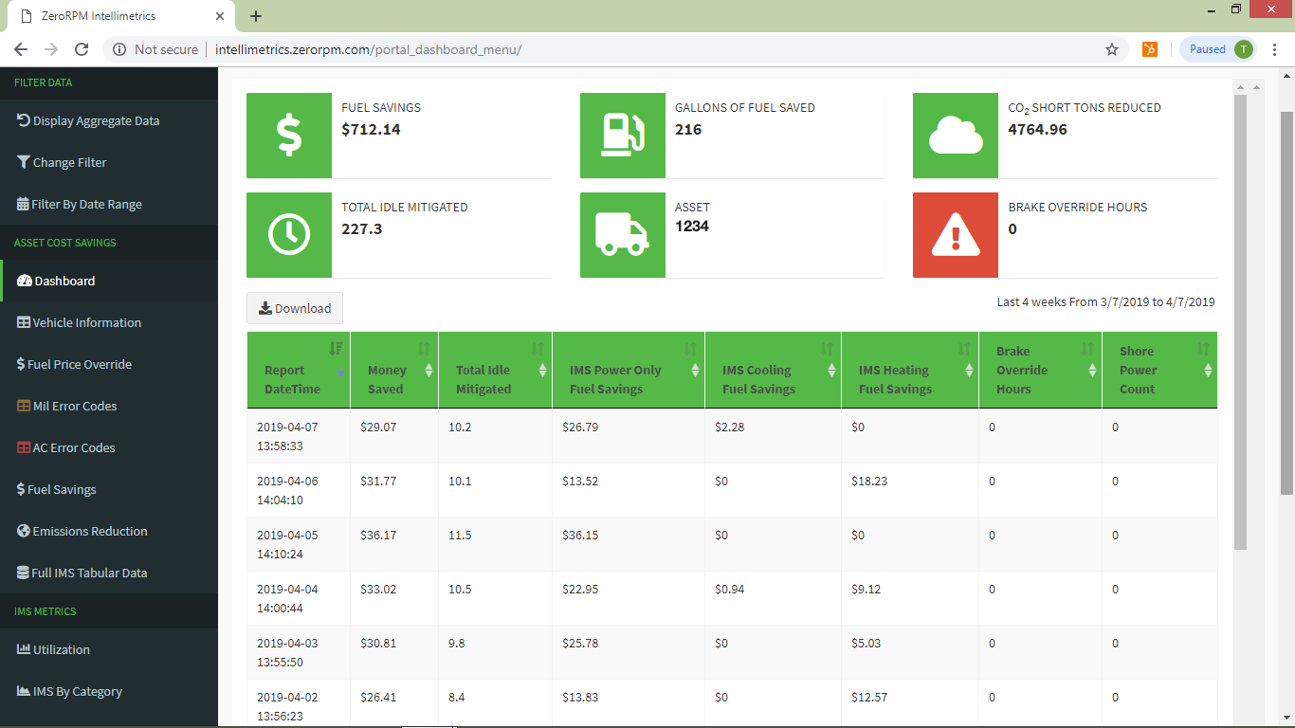1295x728 pixels.
Task: Sort by IMS Cooling Fuel Savings
Action: [x=774, y=370]
